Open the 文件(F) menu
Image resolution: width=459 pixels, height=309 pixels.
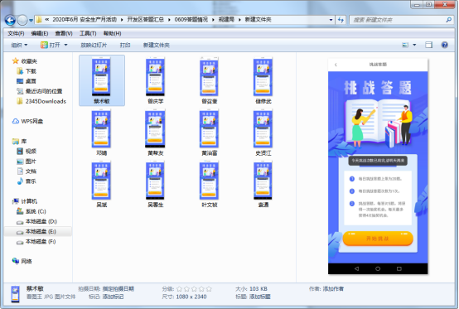(x=16, y=33)
